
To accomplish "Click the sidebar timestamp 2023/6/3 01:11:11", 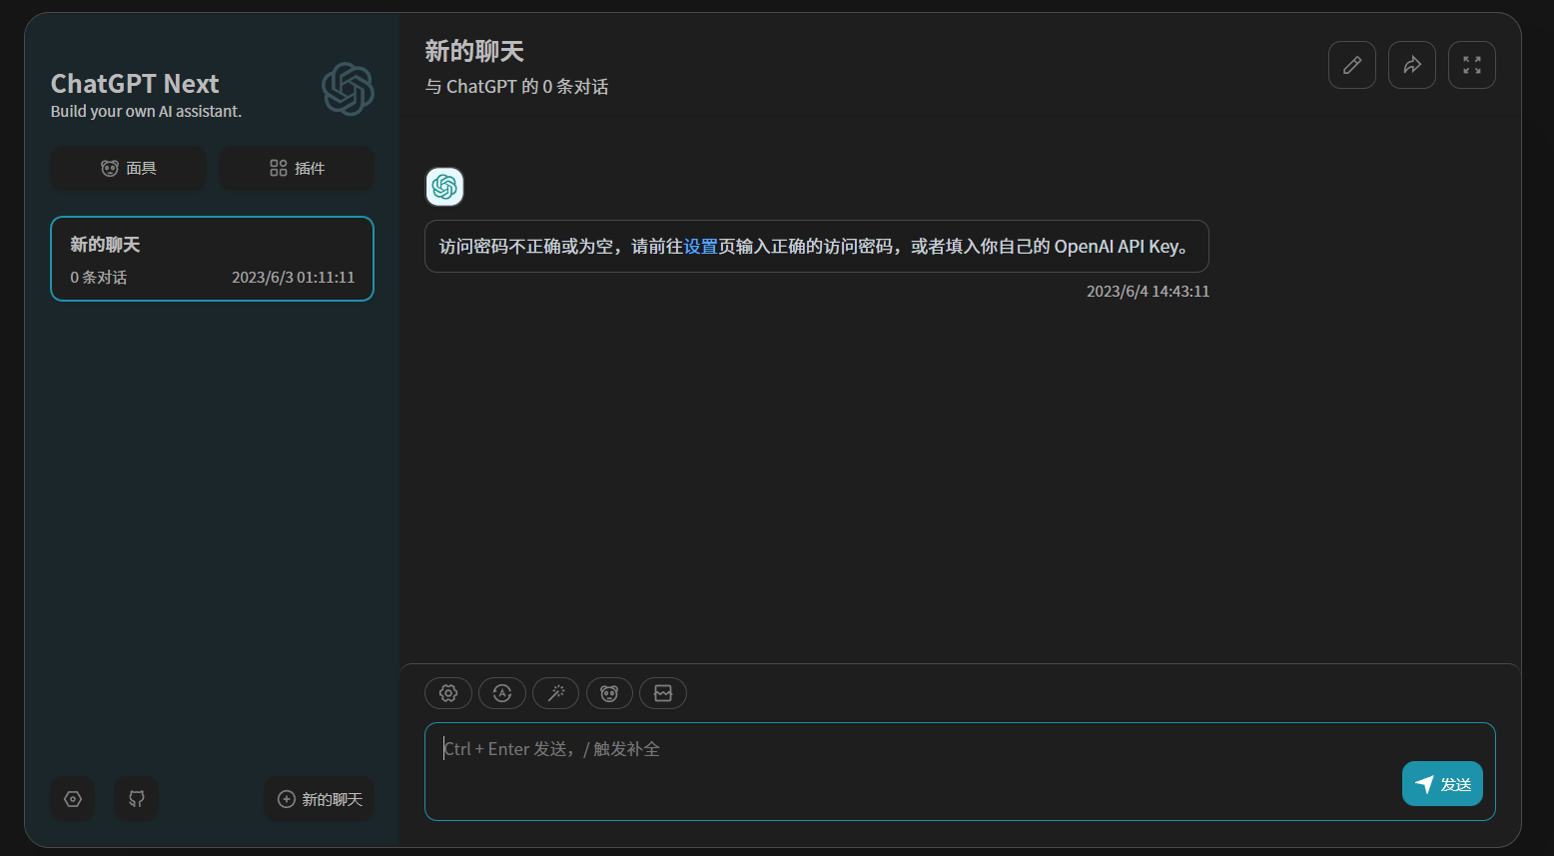I will point(294,278).
